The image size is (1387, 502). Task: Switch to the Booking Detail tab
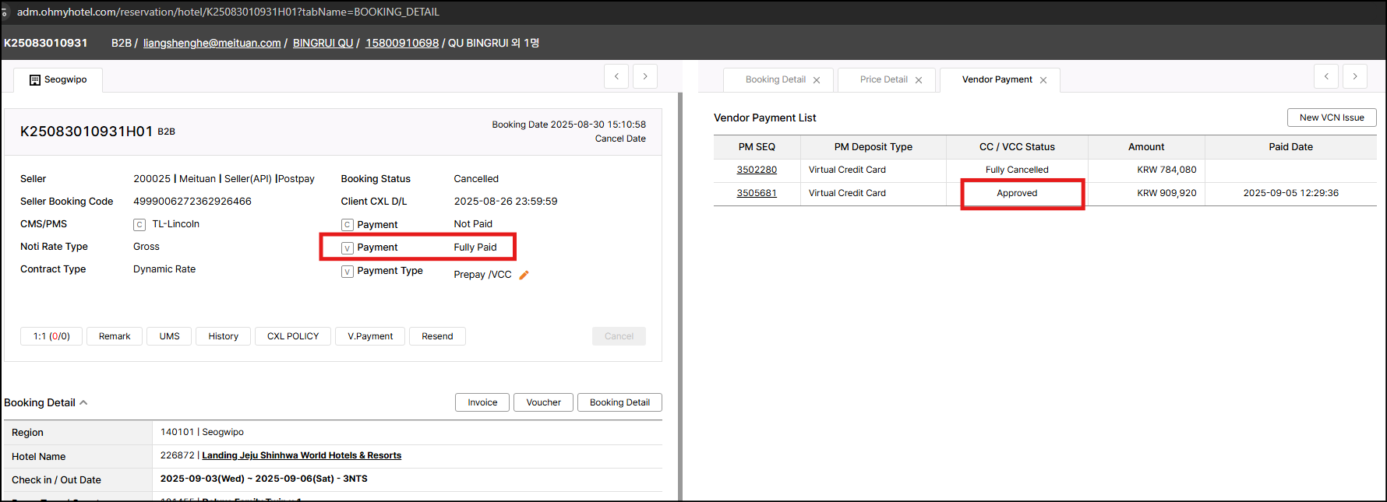tap(775, 79)
